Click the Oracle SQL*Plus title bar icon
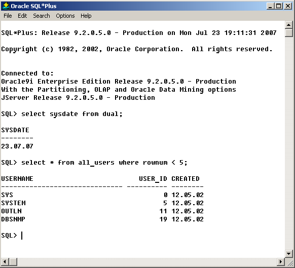295x268 pixels. pos(6,6)
